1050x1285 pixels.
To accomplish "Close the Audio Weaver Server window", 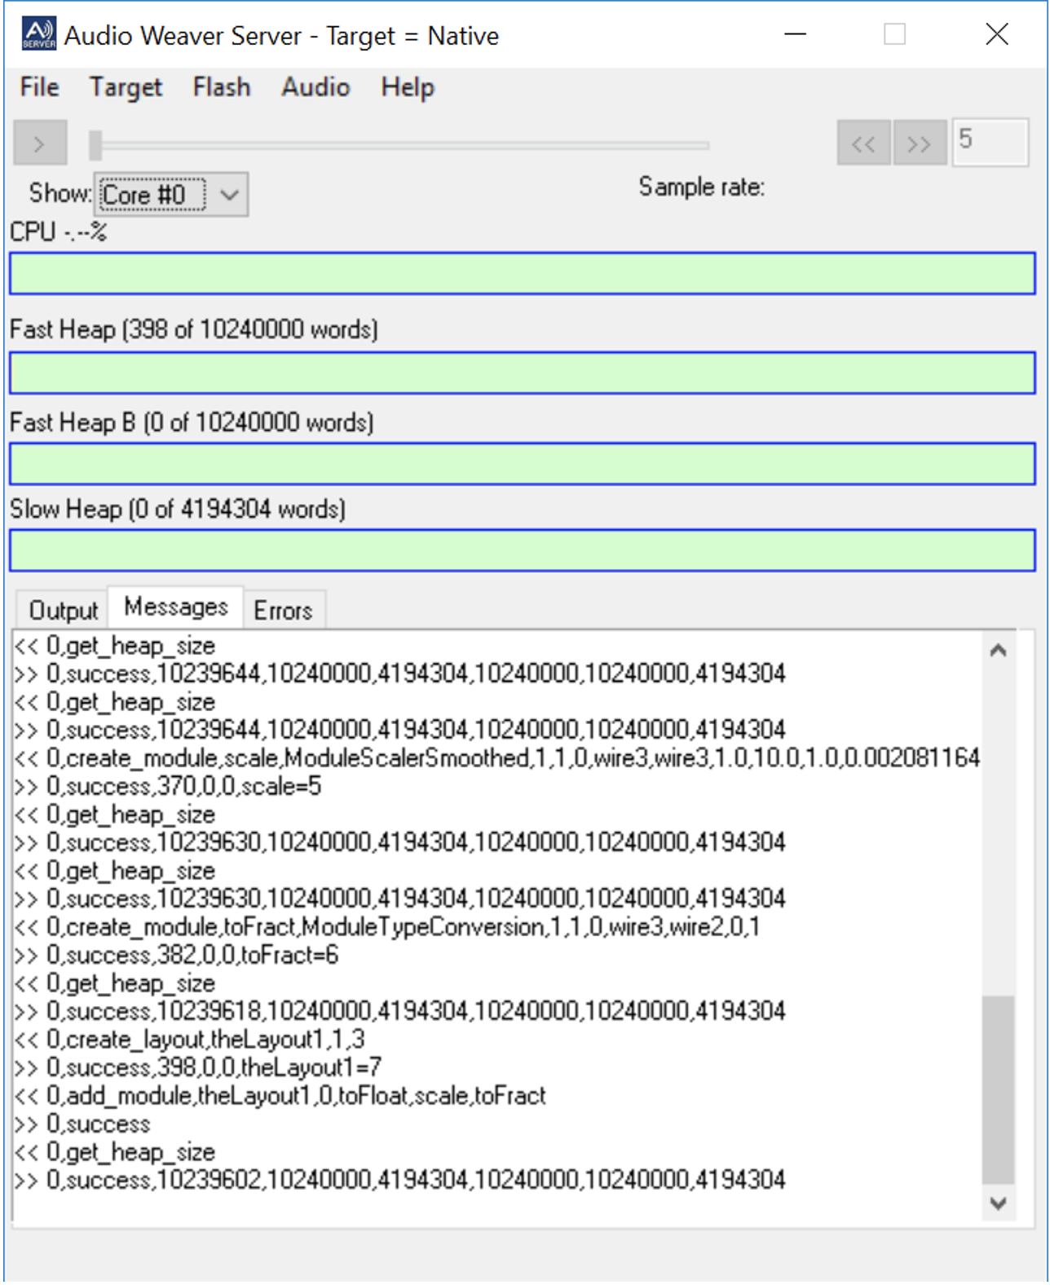I will tap(996, 35).
